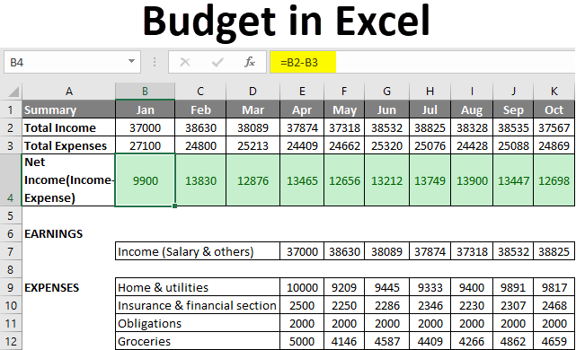
Task: Click the Total Income label cell
Action: [68, 127]
